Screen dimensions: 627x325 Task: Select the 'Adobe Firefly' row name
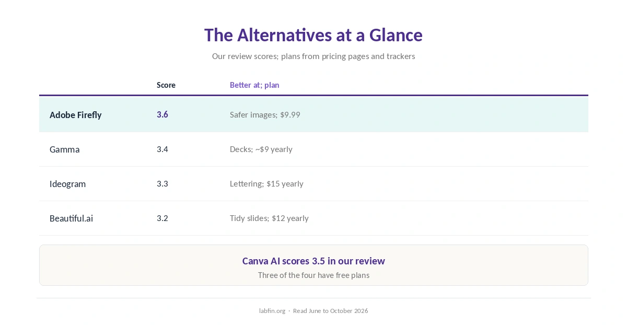(x=76, y=115)
